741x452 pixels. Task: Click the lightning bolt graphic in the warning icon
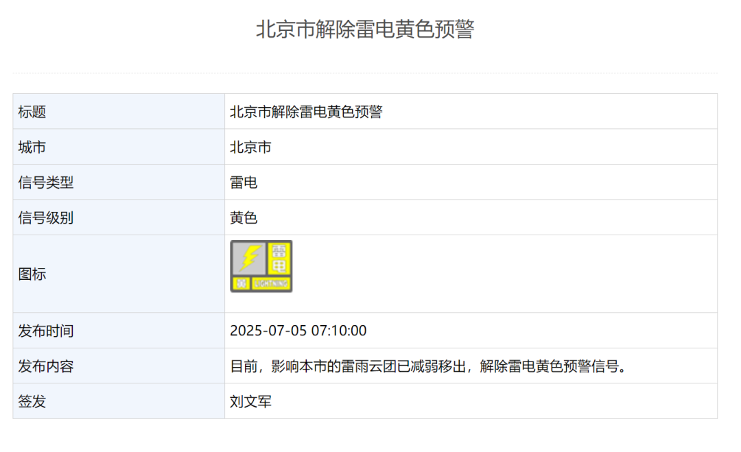(248, 258)
